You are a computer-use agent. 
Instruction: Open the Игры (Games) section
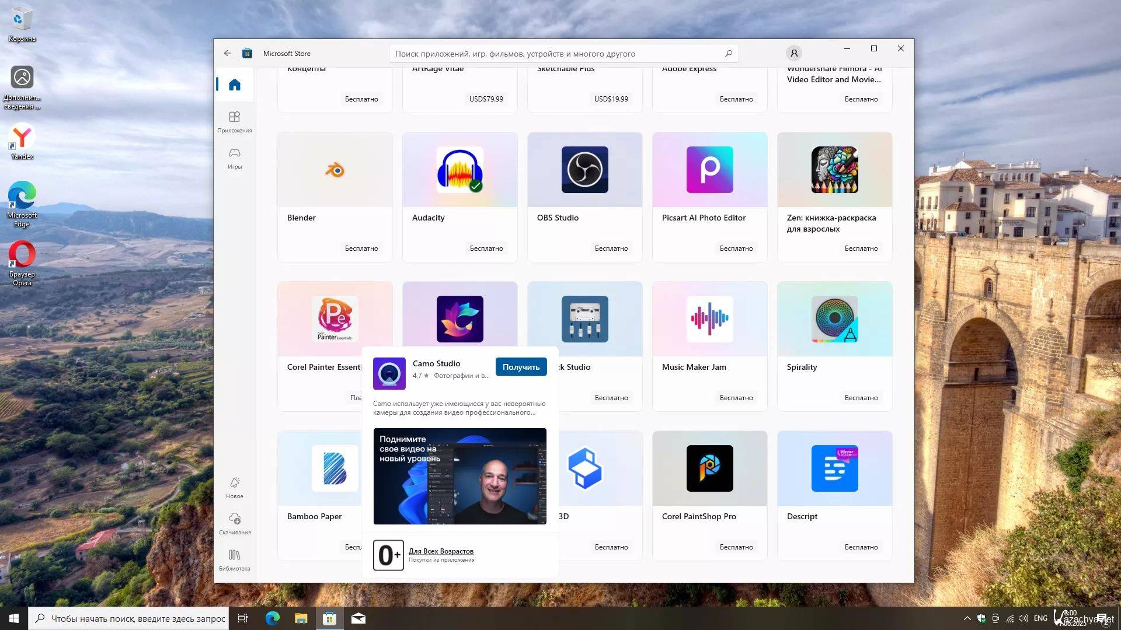[234, 157]
